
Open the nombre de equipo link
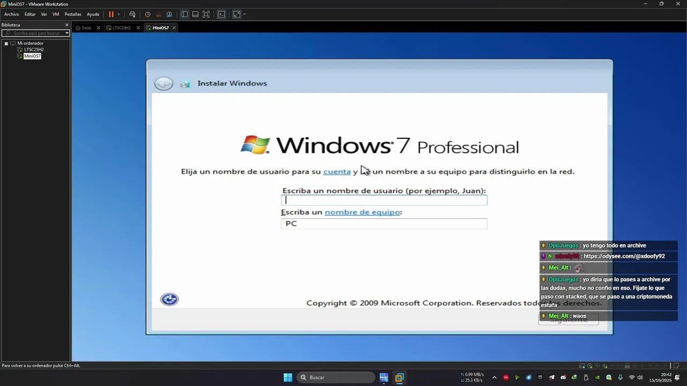pyautogui.click(x=362, y=212)
